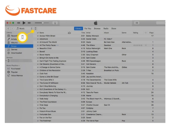Click the album Murder Ballads

tap(110, 83)
